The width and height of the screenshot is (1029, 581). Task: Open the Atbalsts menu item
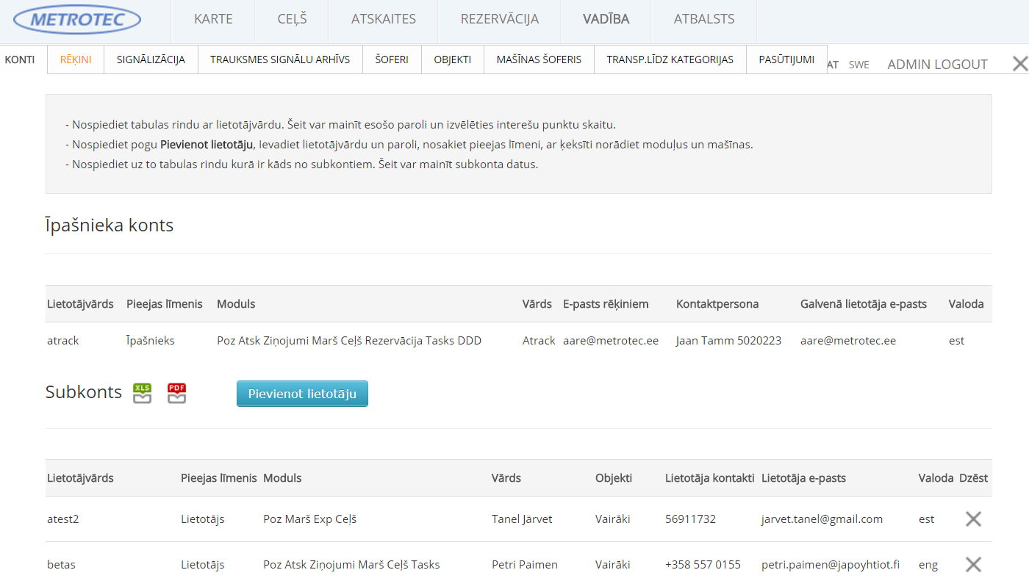(x=703, y=20)
